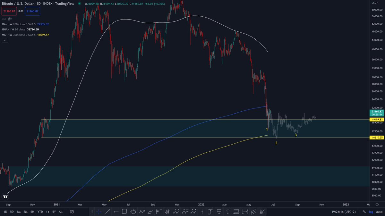This screenshot has height=216, width=385.
Task: Click the yellow label 1 on chart
Action: 267,129
